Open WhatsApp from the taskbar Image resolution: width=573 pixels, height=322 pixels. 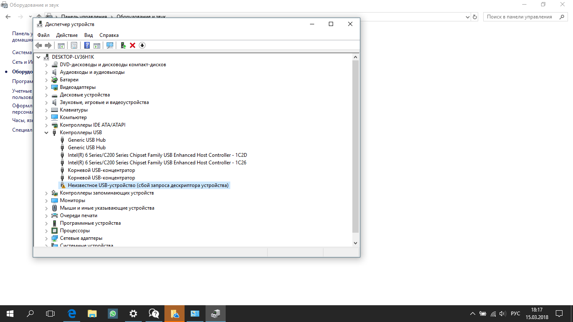[113, 314]
